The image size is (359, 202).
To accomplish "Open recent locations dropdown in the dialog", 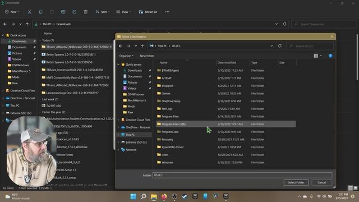I will [136, 46].
